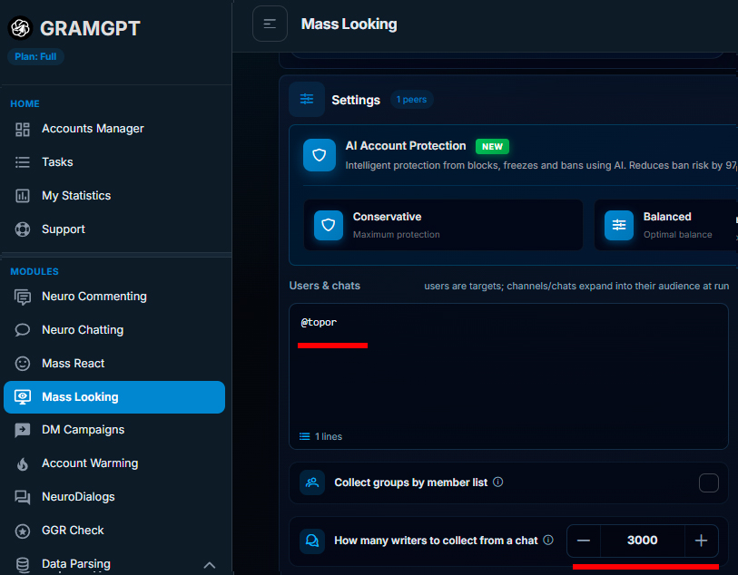Open Neuro Chatting module
The height and width of the screenshot is (575, 738).
click(x=83, y=330)
